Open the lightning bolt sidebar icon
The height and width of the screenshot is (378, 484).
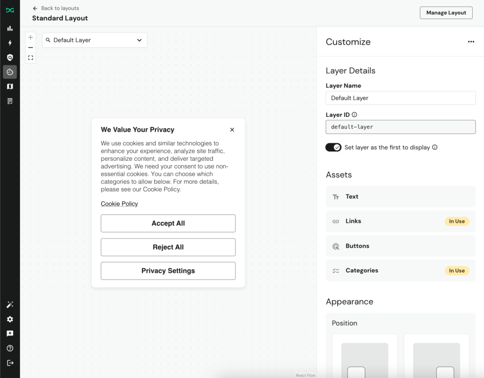pyautogui.click(x=10, y=43)
